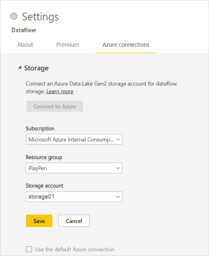The width and height of the screenshot is (209, 256).
Task: Open the Learn more link
Action: [x=60, y=91]
